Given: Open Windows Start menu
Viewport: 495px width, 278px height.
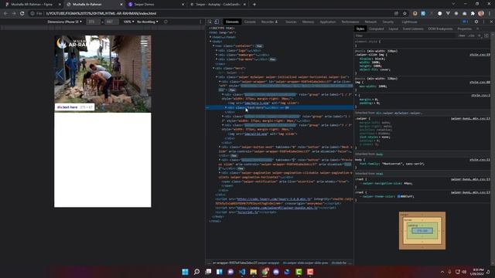Looking at the screenshot, I should [186, 272].
